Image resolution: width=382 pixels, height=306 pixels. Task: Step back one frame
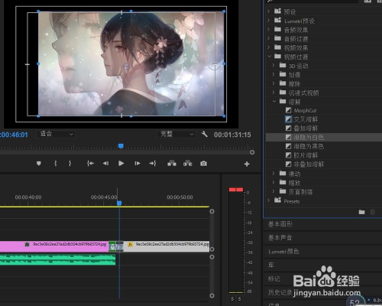[105, 164]
